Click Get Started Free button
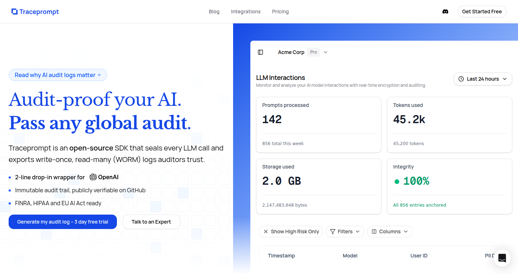518x274 pixels. tap(482, 12)
